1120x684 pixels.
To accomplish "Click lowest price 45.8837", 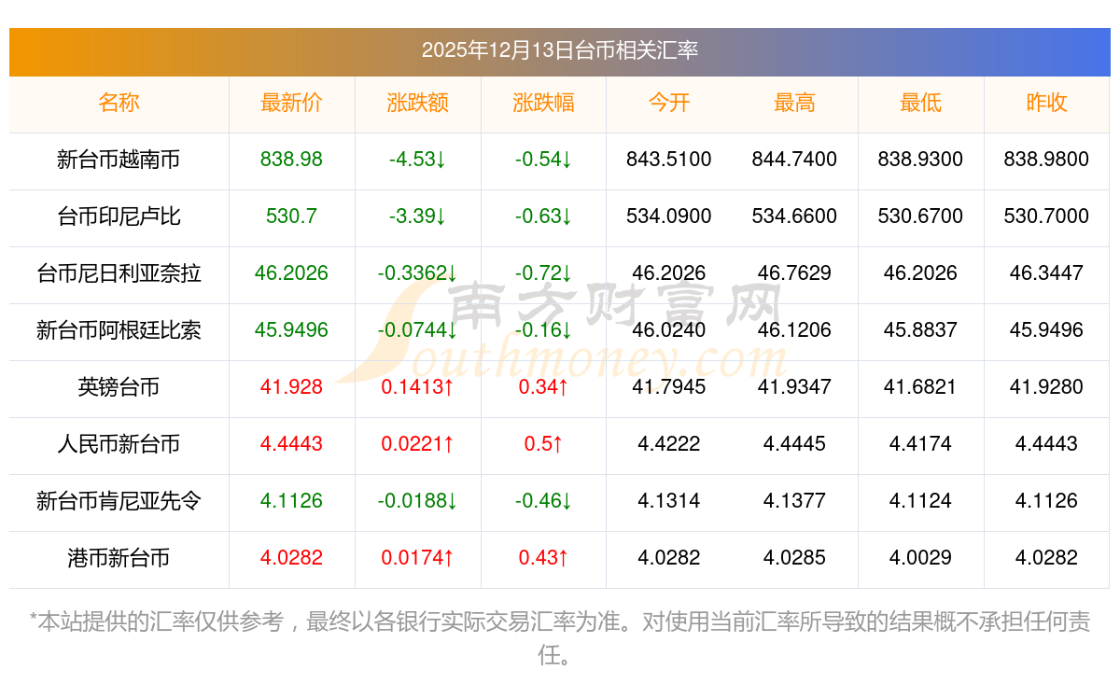I will click(x=920, y=330).
